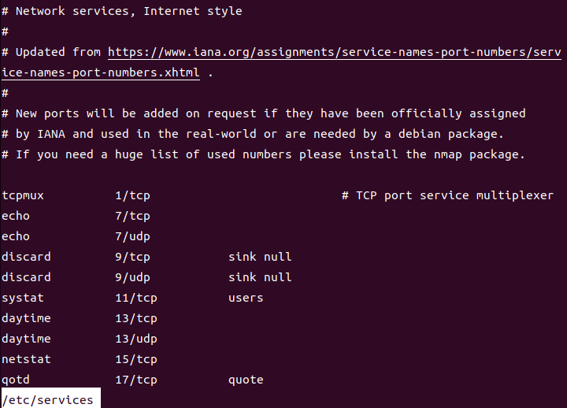
Task: Click the 'qotd' service name
Action: click(16, 380)
